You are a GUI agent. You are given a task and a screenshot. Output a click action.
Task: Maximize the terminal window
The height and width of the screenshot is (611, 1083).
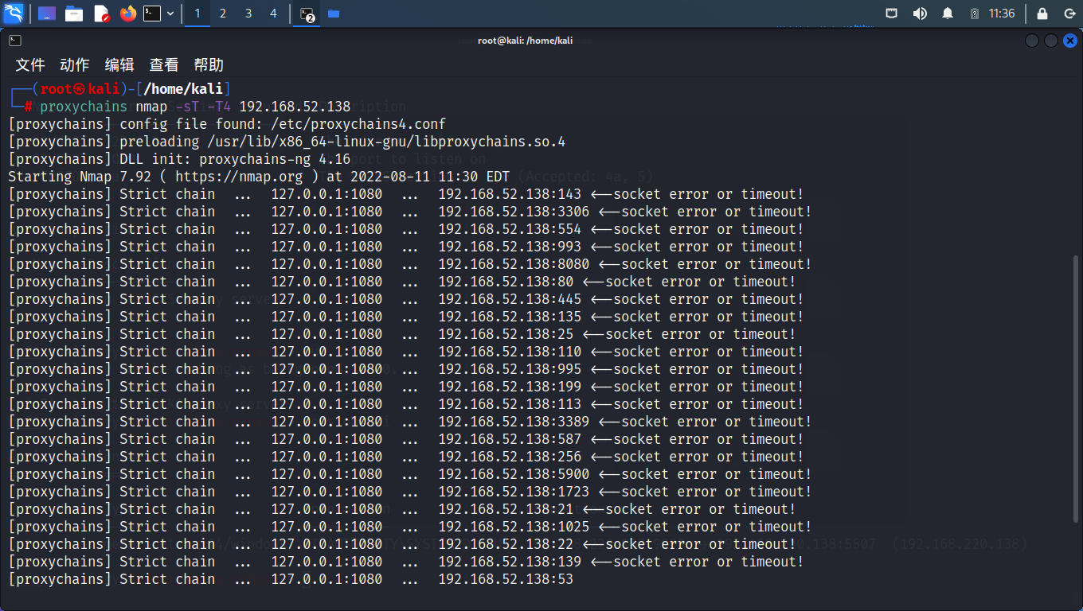click(x=1051, y=41)
